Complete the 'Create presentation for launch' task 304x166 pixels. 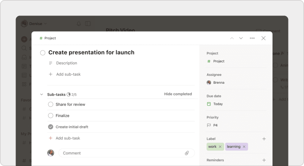[43, 53]
